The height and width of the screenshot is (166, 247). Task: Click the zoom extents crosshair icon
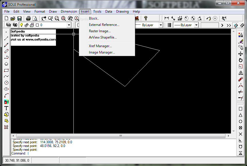coord(63,18)
